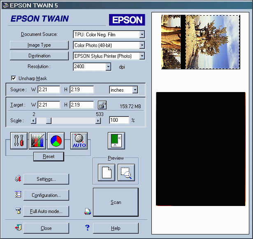
Task: Click the Scale slider right arrow
Action: pyautogui.click(x=98, y=121)
